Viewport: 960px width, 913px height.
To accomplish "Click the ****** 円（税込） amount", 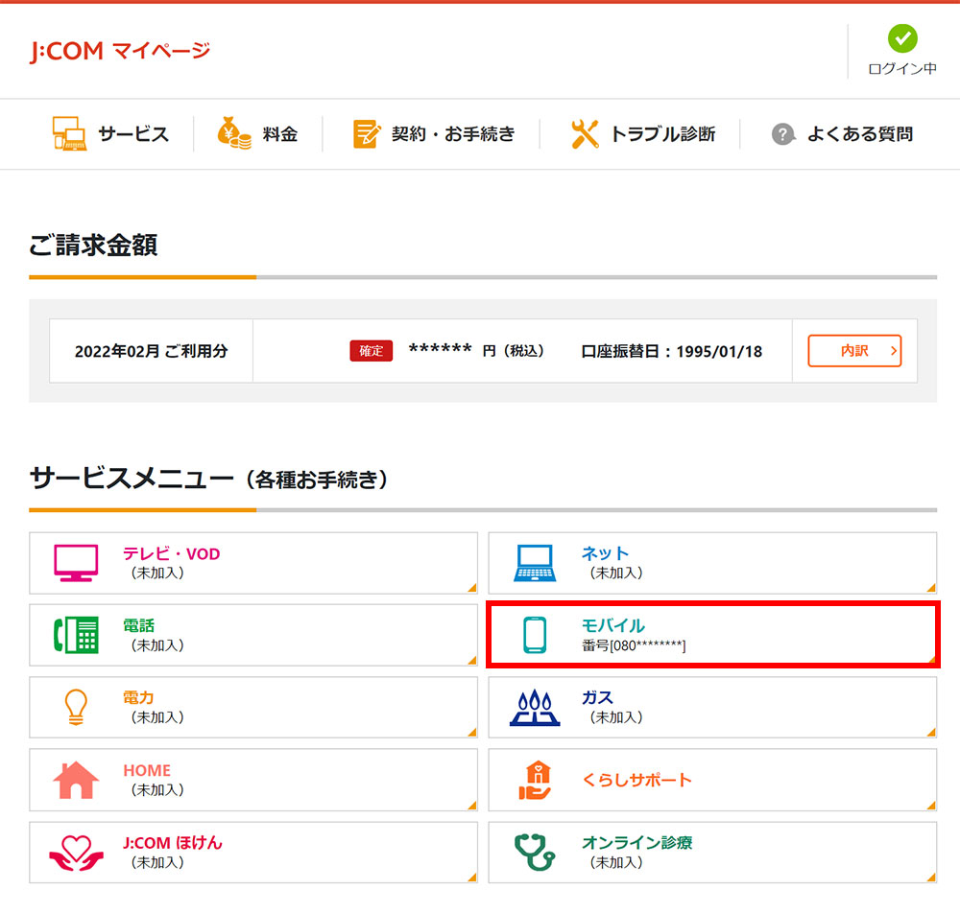I will pos(476,351).
